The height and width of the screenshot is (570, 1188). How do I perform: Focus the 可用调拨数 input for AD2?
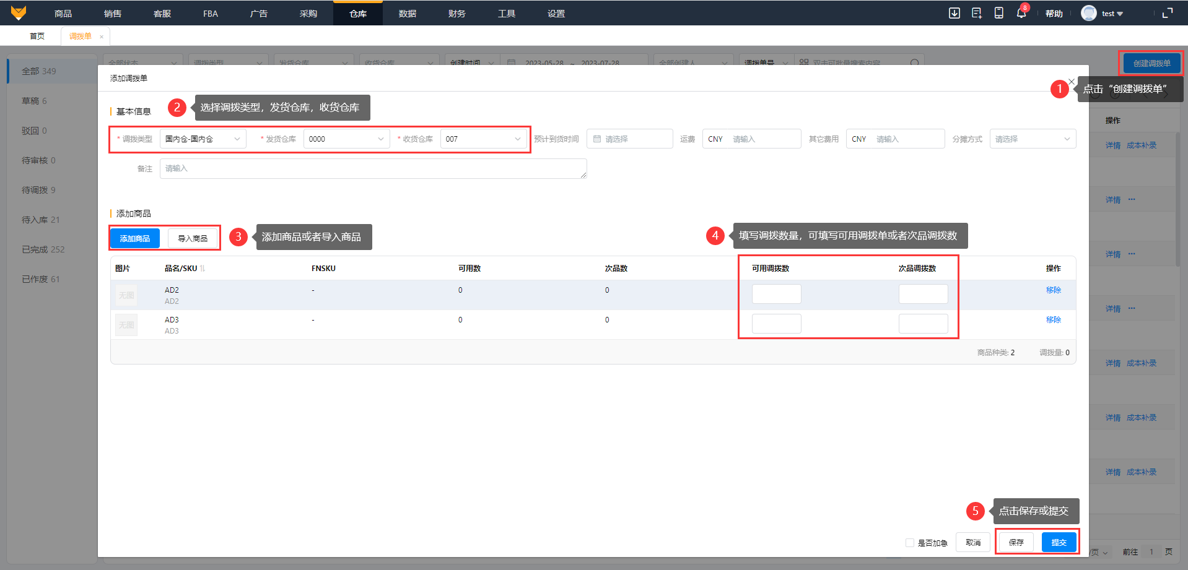[x=777, y=294]
